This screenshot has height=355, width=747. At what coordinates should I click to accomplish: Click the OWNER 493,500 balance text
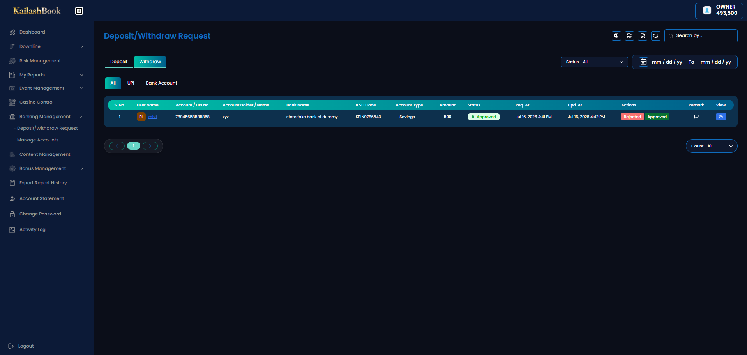click(726, 10)
